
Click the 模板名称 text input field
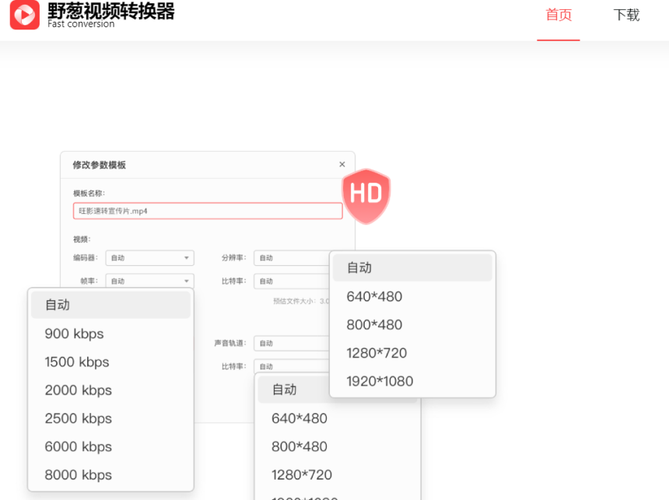coord(206,211)
